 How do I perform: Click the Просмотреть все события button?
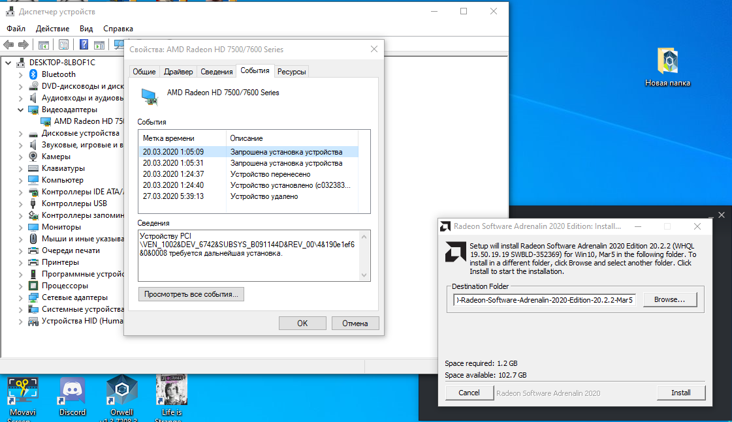coord(191,295)
